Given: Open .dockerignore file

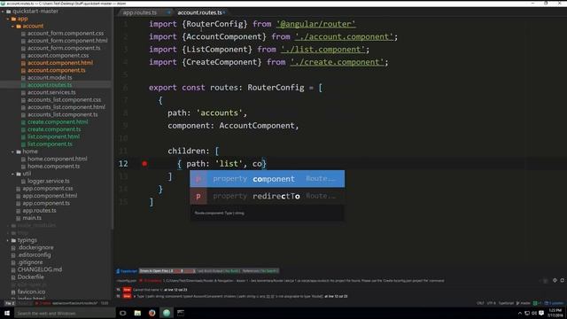Looking at the screenshot, I should [x=35, y=248].
